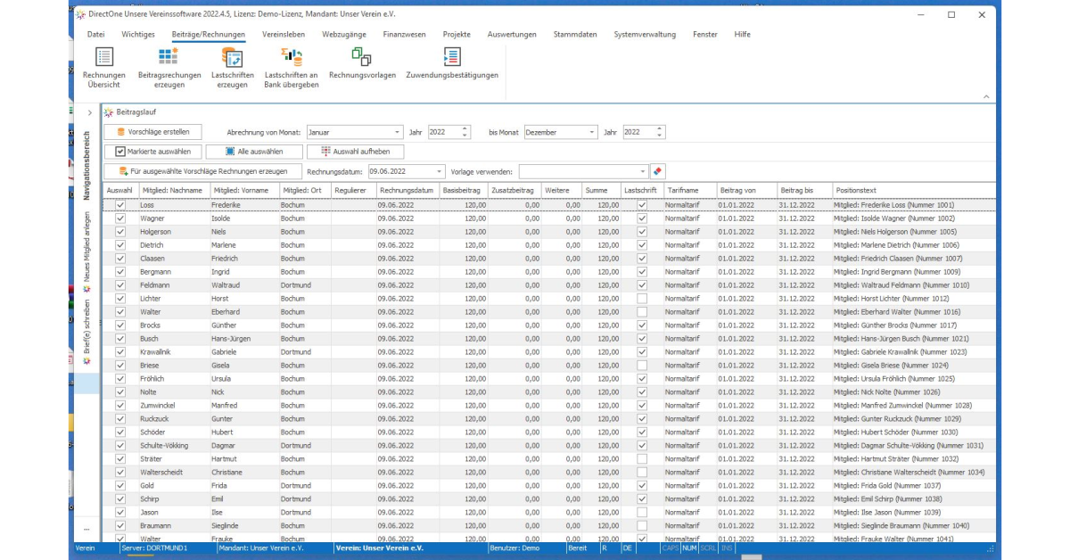1070x560 pixels.
Task: Click the Markierte auswählen button
Action: click(153, 152)
